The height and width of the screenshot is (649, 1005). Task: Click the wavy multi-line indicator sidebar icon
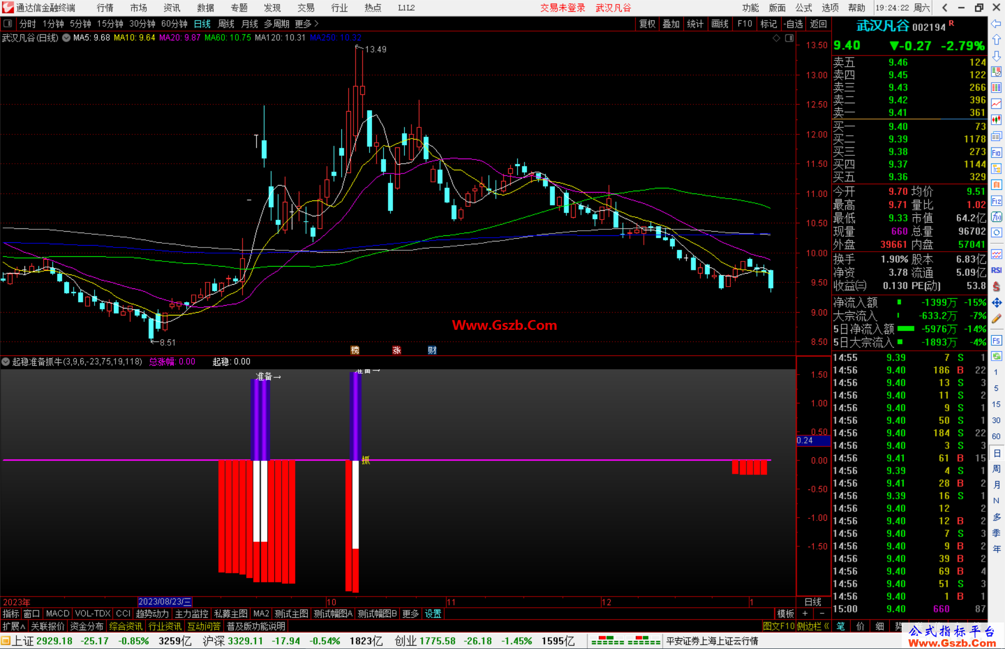point(996,254)
